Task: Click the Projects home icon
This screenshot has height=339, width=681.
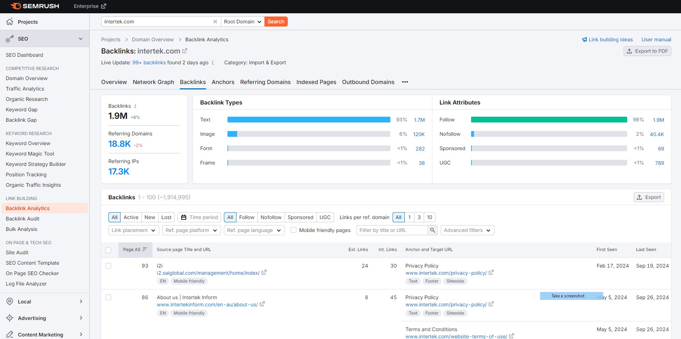Action: [10, 22]
